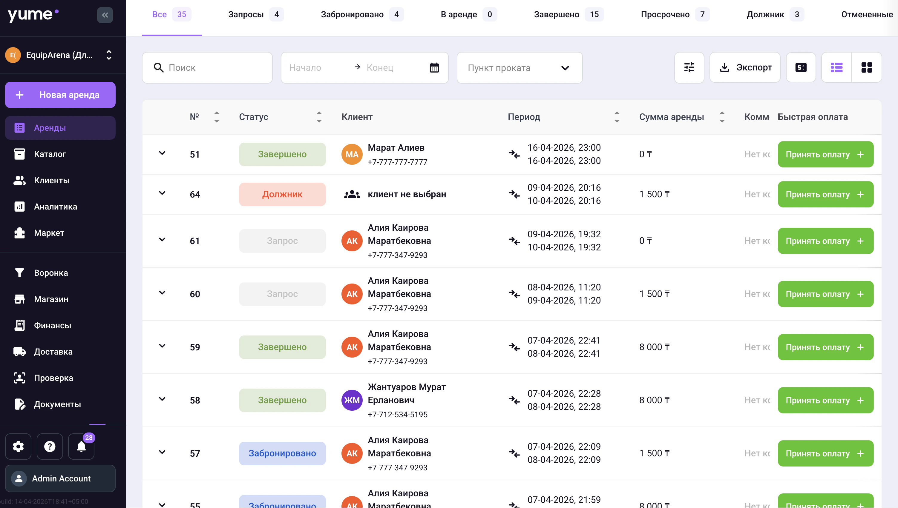
Task: Click the payment card icon button
Action: (x=801, y=67)
